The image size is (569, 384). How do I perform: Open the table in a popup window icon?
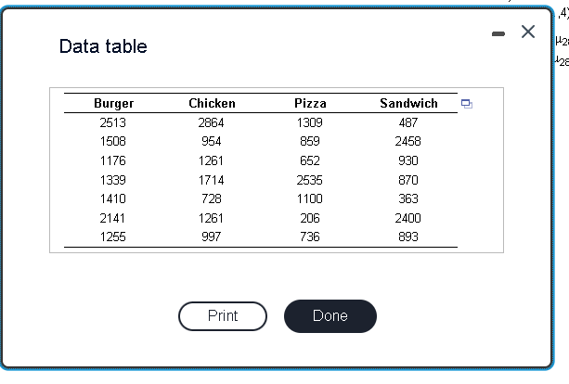click(x=467, y=104)
